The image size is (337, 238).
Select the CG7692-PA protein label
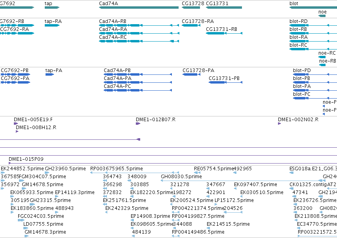click(x=15, y=78)
